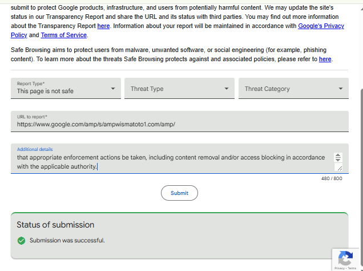The height and width of the screenshot is (271, 363).
Task: Open Google's Privacy Policy link
Action: coord(321,26)
